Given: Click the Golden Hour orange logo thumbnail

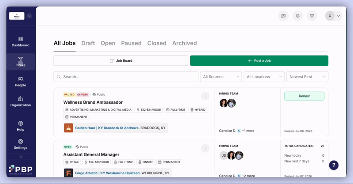Looking at the screenshot, I should [68, 128].
